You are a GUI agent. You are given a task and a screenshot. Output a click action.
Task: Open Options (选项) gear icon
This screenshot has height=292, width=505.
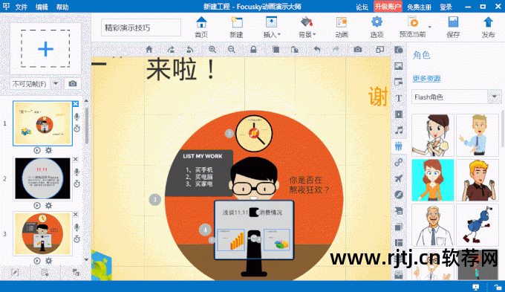click(x=377, y=27)
